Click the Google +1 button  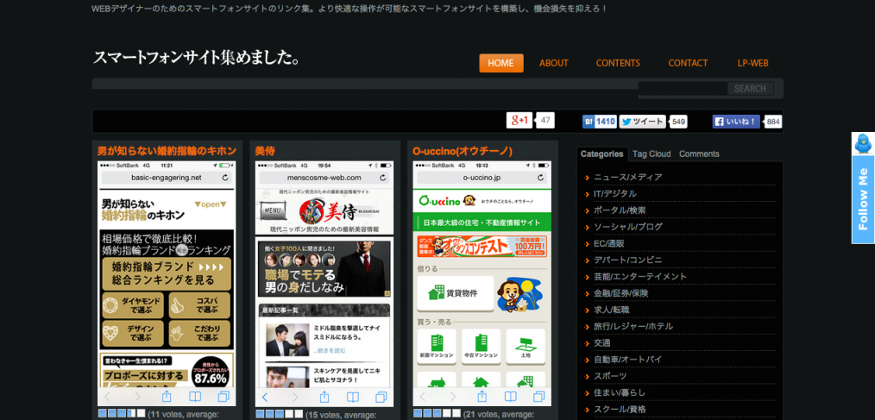point(519,121)
